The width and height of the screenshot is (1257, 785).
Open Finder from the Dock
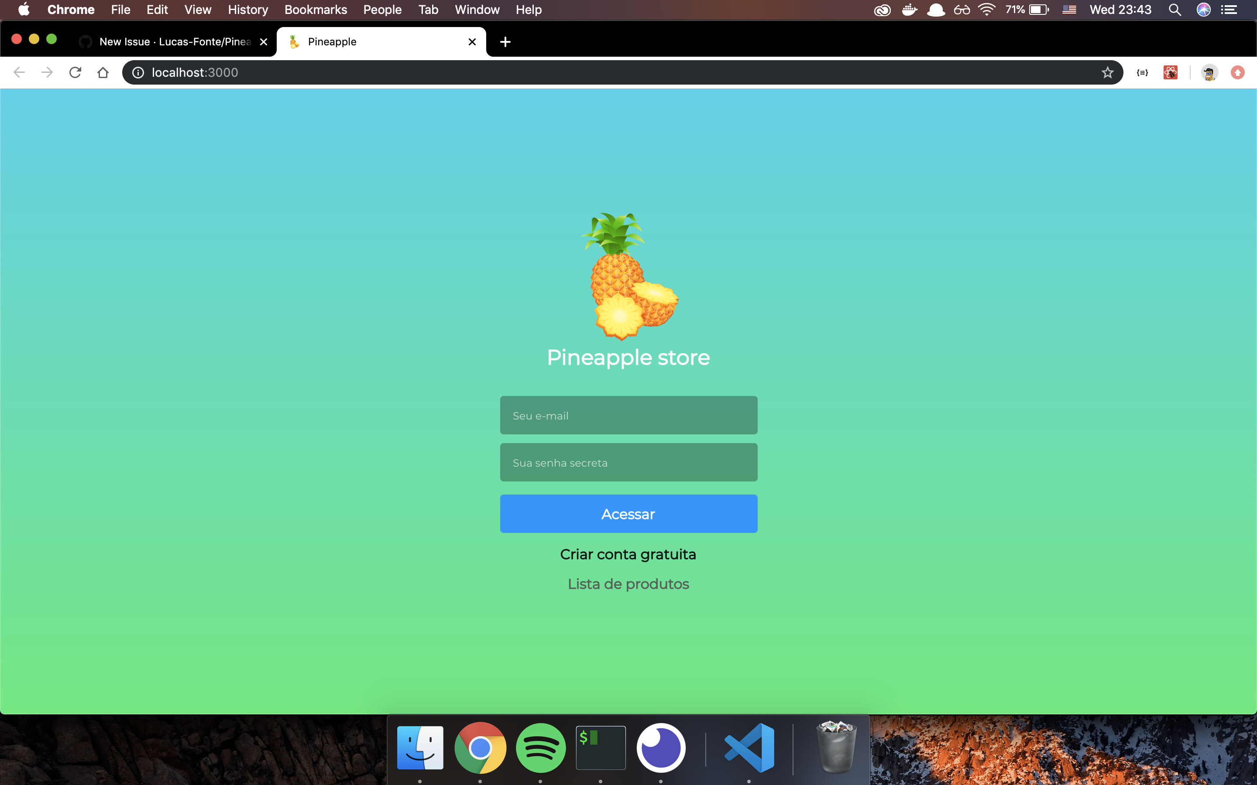tap(420, 747)
